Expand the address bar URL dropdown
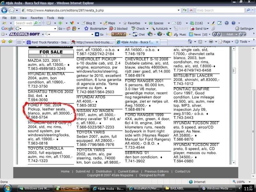The height and width of the screenshot is (192, 256). point(179,10)
